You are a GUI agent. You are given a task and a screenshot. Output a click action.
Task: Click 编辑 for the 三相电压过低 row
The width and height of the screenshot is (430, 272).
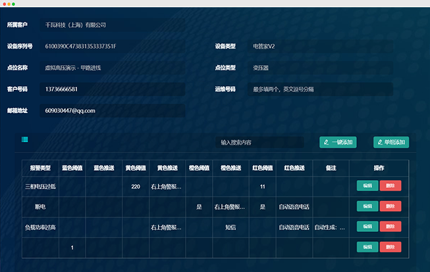click(x=367, y=186)
